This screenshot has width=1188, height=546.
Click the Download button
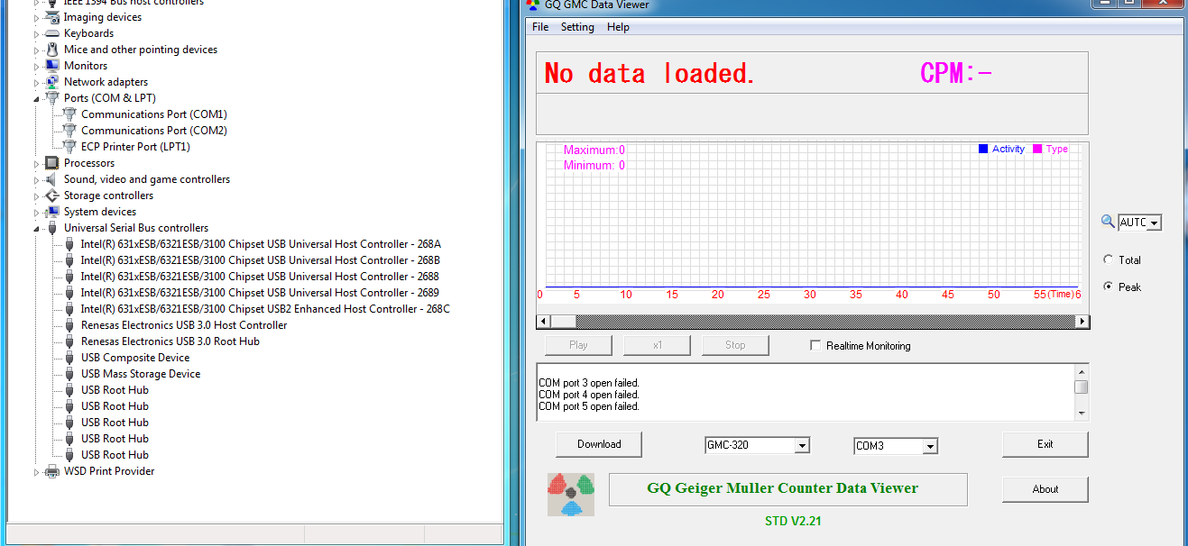[x=599, y=444]
